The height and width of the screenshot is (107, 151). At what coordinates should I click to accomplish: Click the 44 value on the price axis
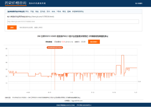point(6,62)
